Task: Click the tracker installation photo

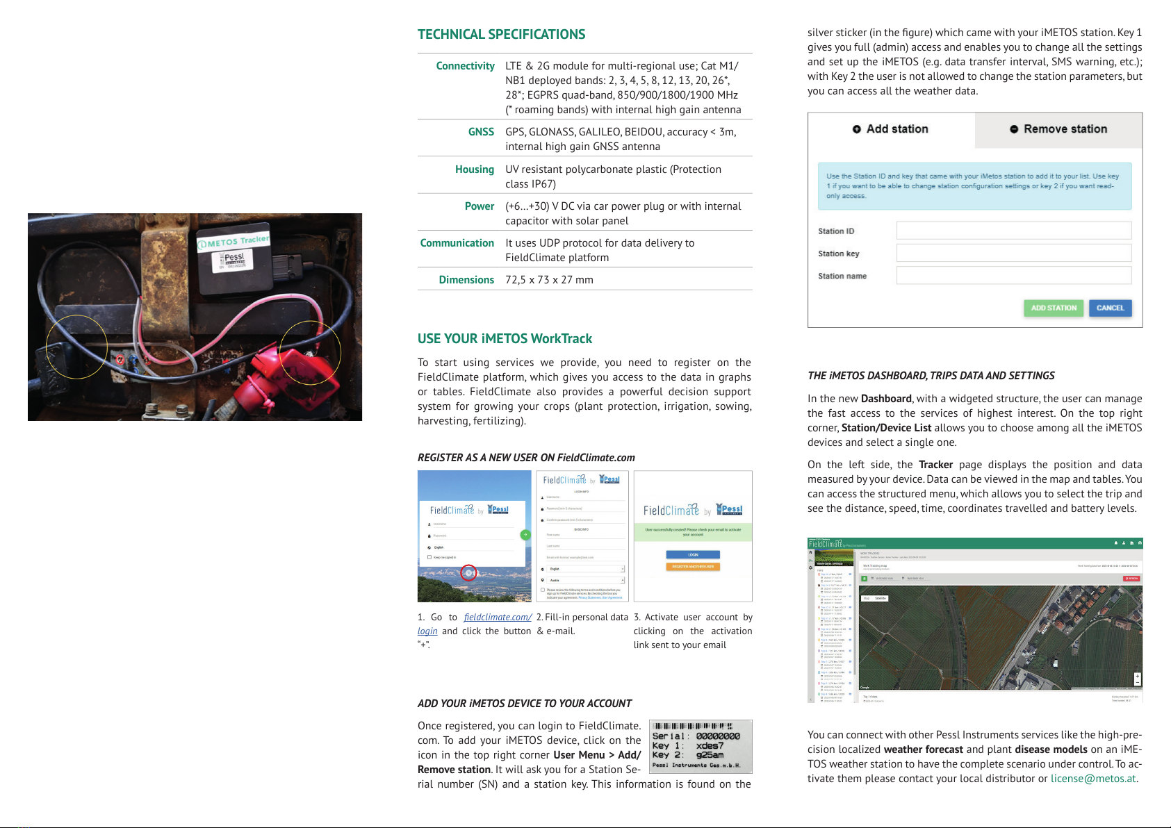Action: (x=195, y=317)
